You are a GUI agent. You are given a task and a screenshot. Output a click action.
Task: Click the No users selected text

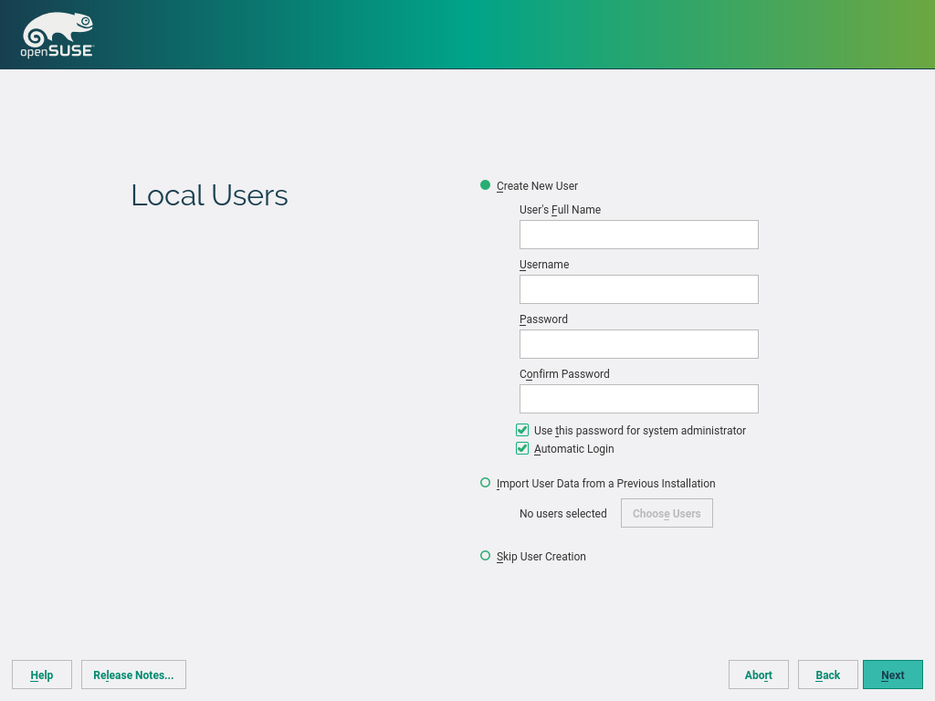tap(562, 514)
